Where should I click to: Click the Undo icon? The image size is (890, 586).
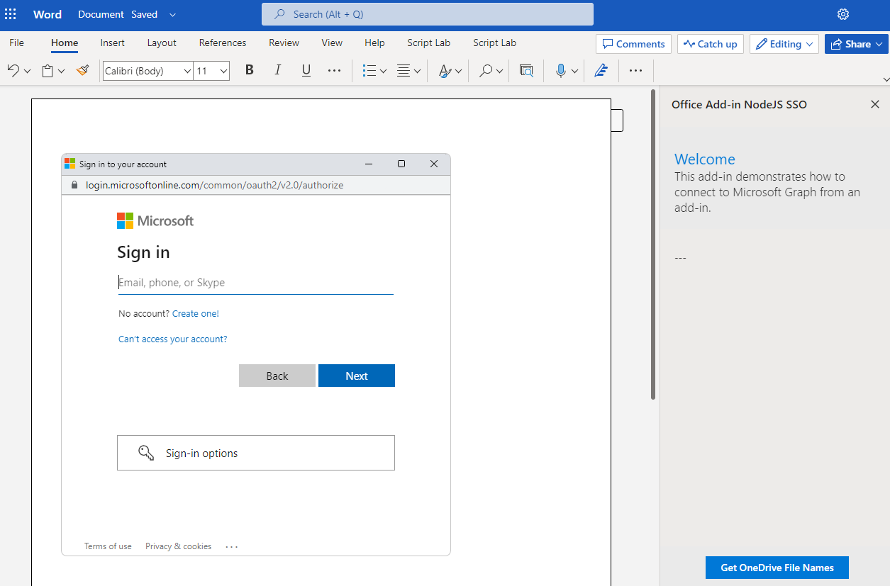[x=13, y=70]
